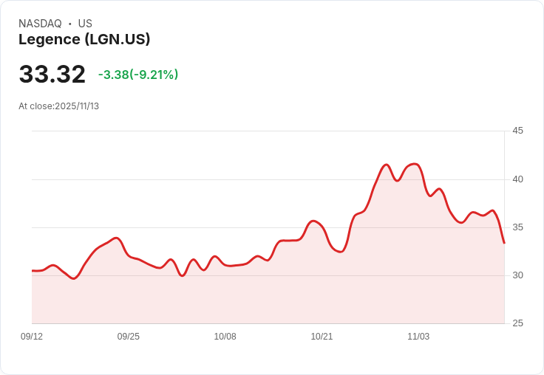Click the 11/03 date axis label
Image resolution: width=544 pixels, height=375 pixels.
tap(418, 337)
